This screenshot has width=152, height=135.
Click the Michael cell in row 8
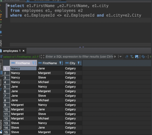pos(50,100)
